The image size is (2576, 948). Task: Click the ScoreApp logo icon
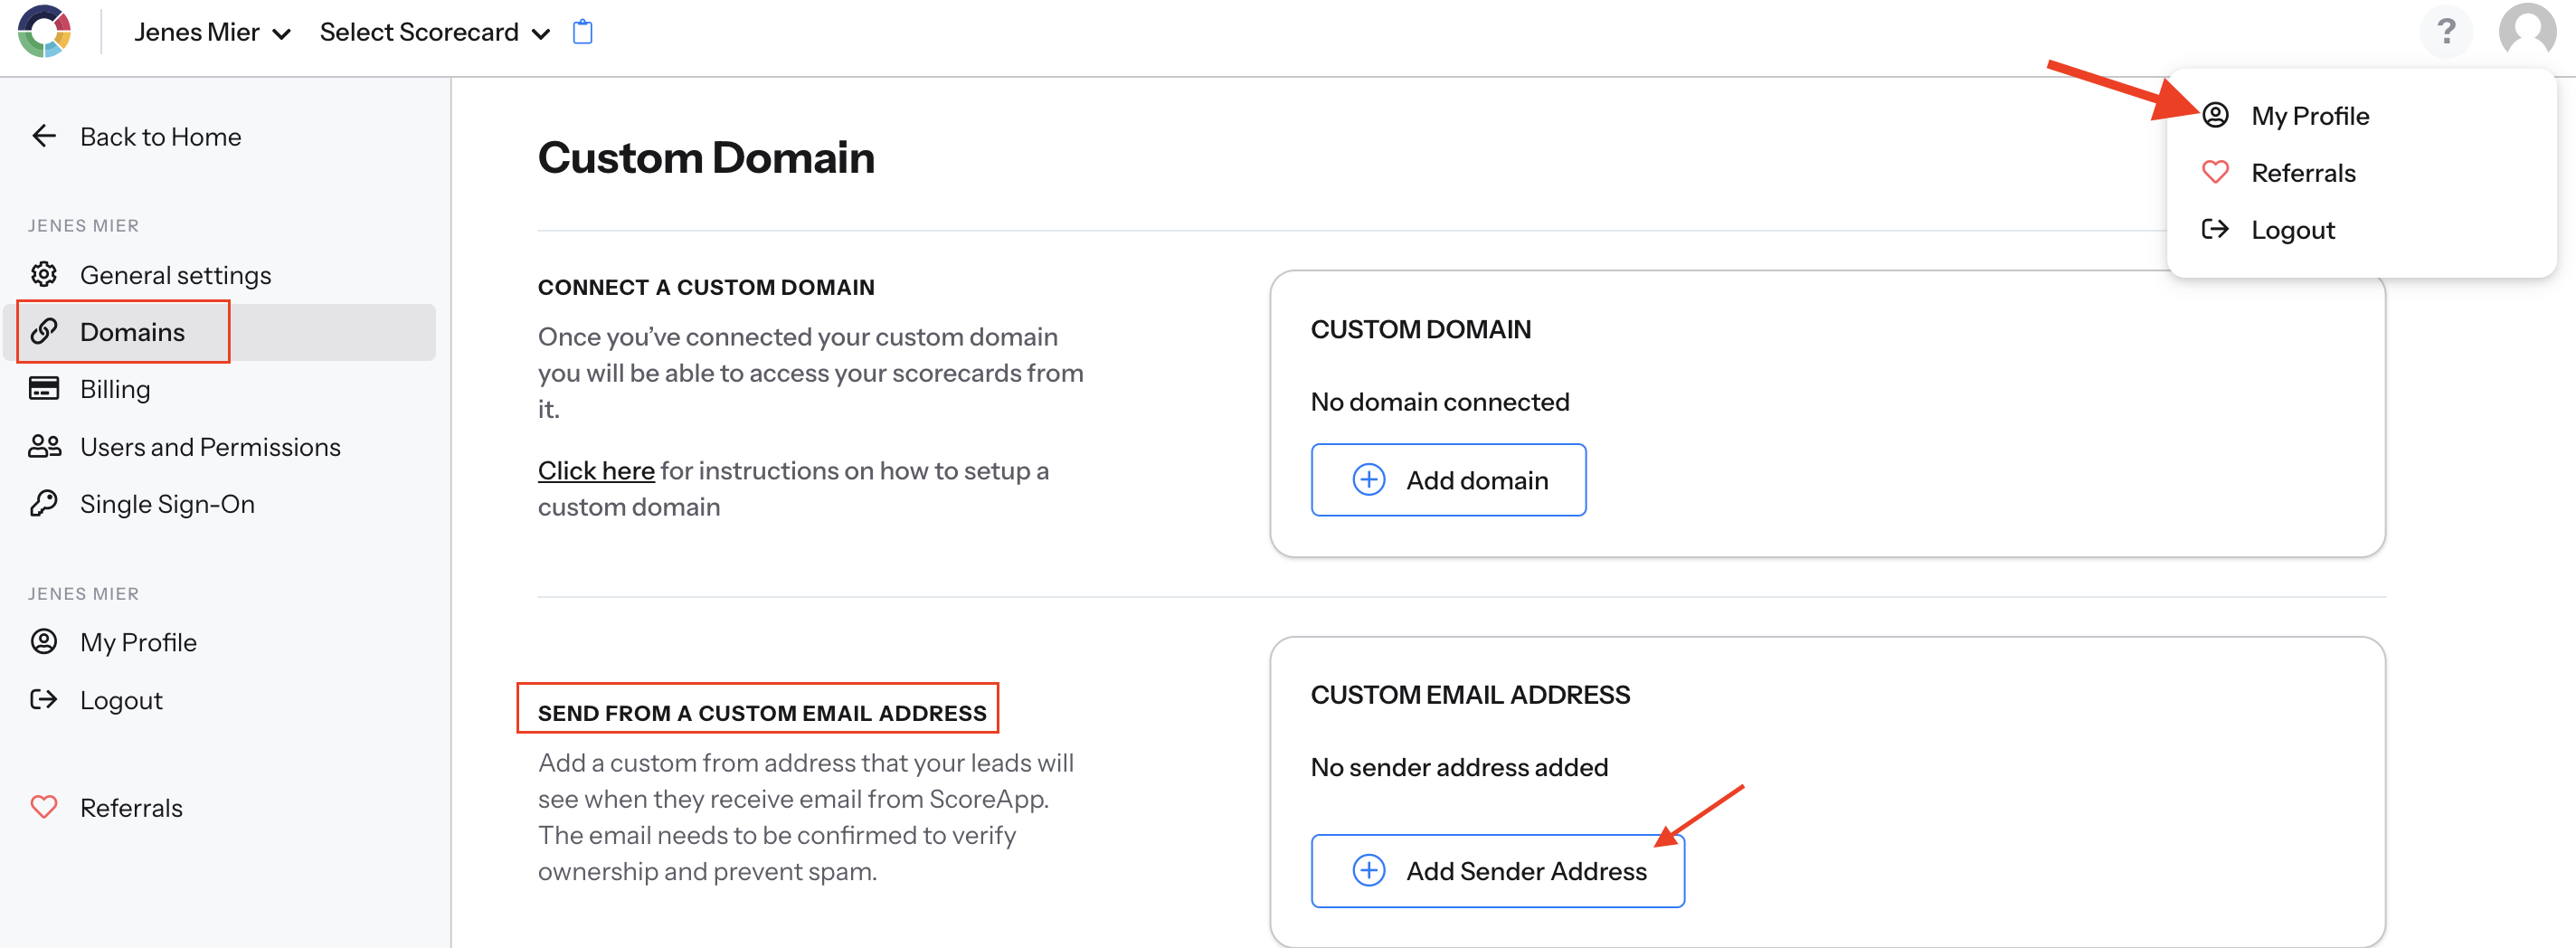45,32
